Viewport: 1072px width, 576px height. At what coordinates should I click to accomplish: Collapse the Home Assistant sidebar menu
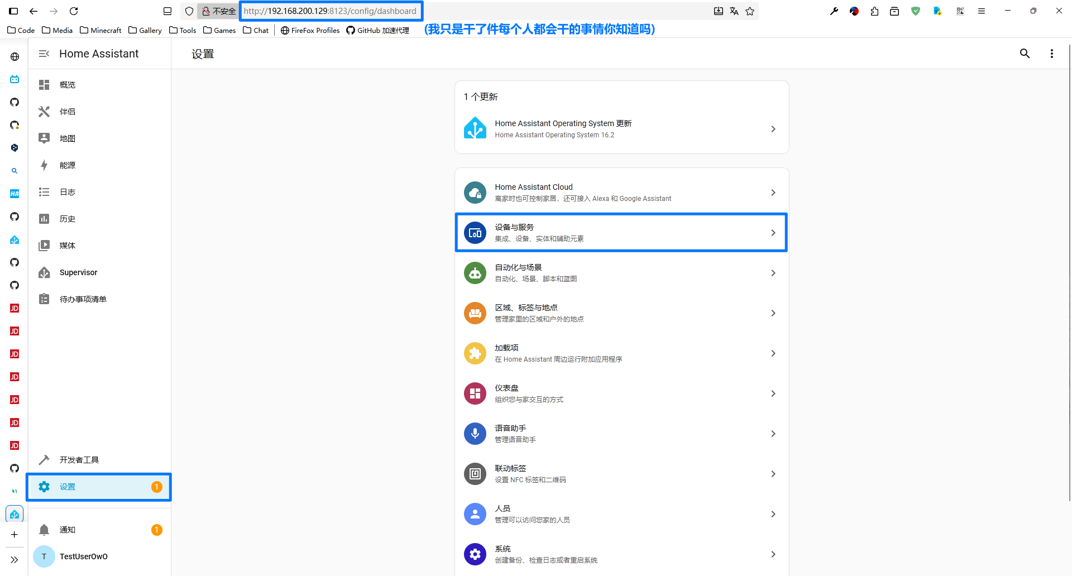click(x=44, y=54)
